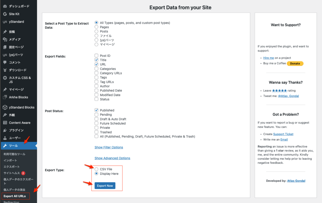Viewport: 322px width, 203px height.
Task: Click the dashboard gauge icon
Action: (x=5, y=6)
